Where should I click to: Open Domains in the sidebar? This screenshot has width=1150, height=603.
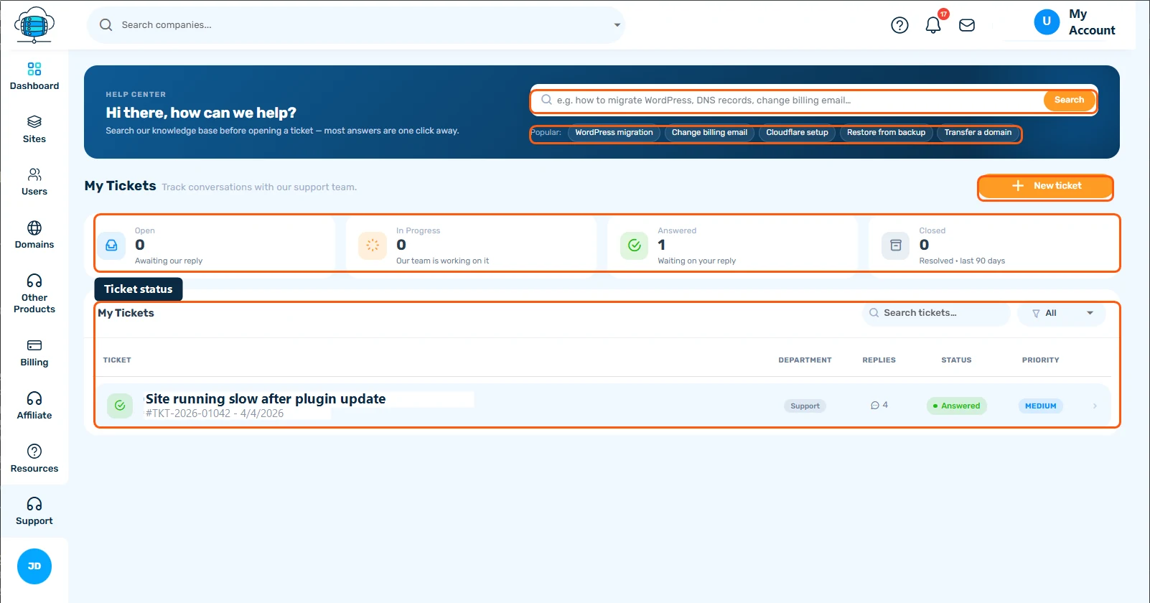click(x=34, y=235)
